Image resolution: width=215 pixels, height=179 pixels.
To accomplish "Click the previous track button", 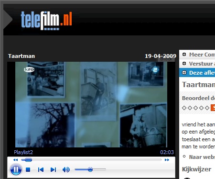I will [41, 169].
